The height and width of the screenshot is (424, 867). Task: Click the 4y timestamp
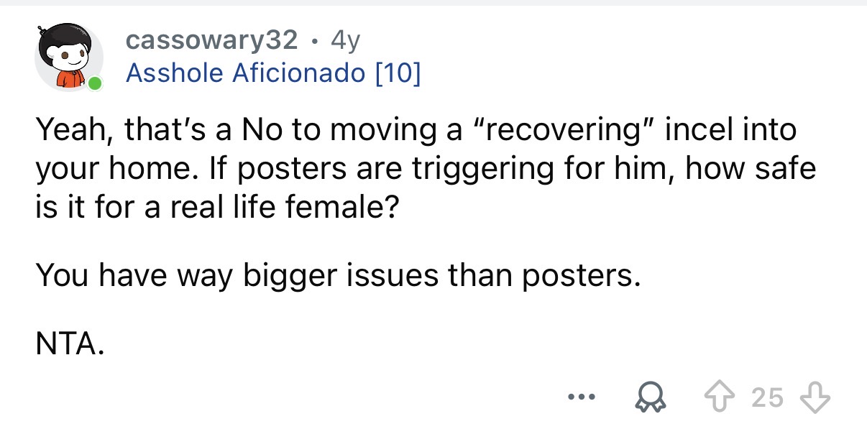(345, 40)
